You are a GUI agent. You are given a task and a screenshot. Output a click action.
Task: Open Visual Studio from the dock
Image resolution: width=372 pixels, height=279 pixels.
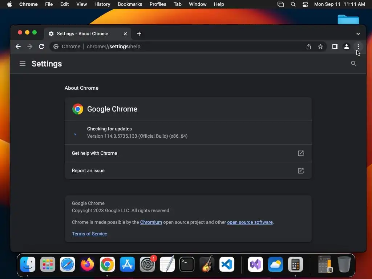point(255,264)
